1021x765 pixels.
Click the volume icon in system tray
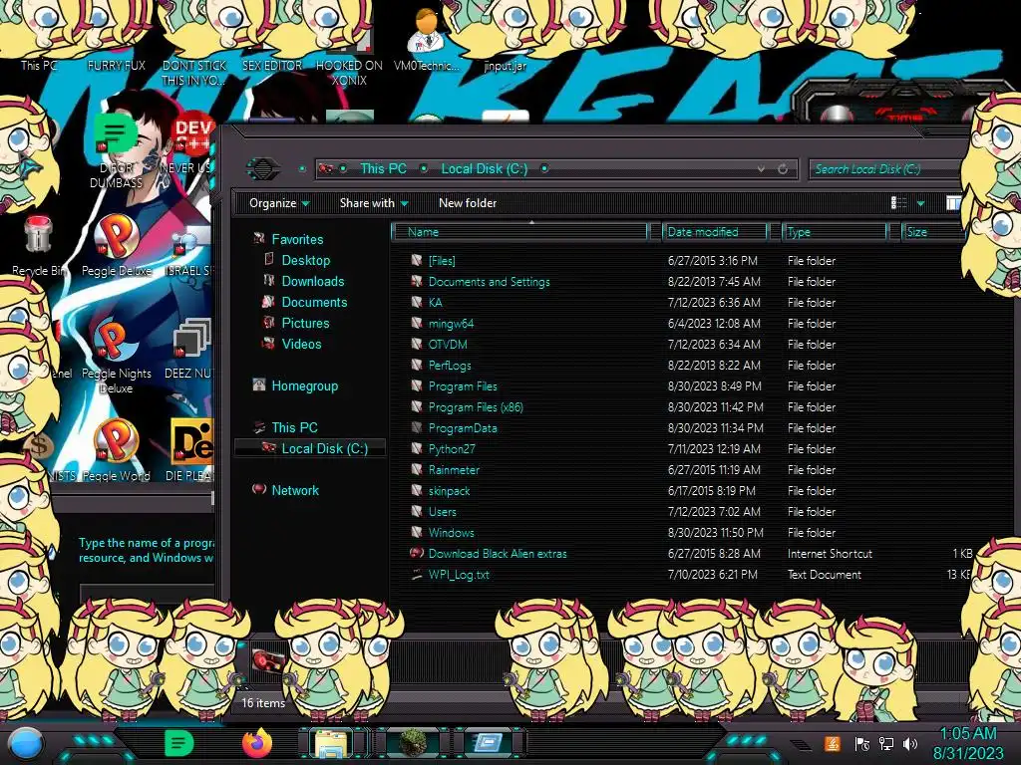point(910,743)
